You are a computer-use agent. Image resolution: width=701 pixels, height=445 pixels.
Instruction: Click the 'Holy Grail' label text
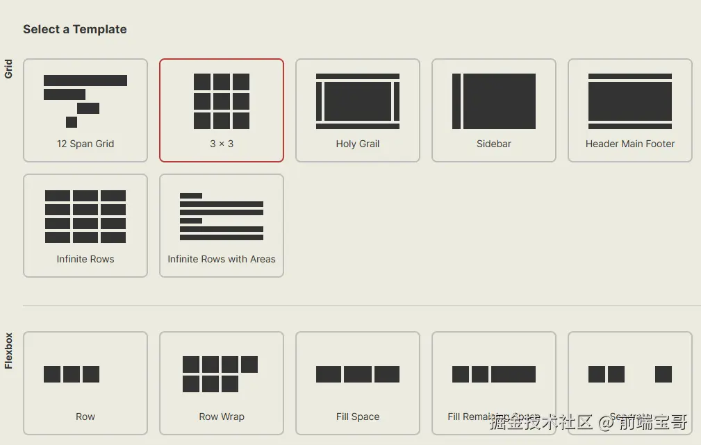coord(357,144)
